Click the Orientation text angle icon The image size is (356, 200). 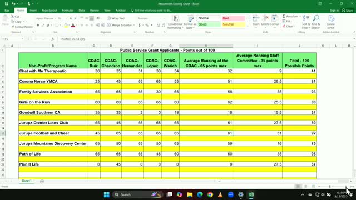98,18
